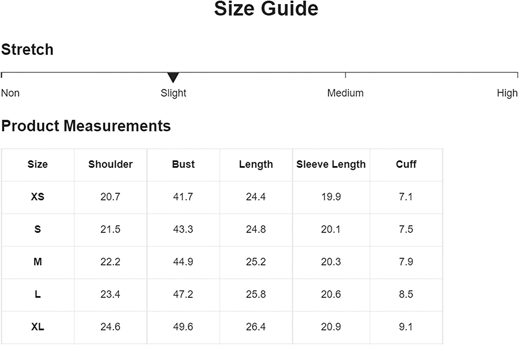Select the XS size row label
Screen dimensions: 519x345
click(x=38, y=197)
